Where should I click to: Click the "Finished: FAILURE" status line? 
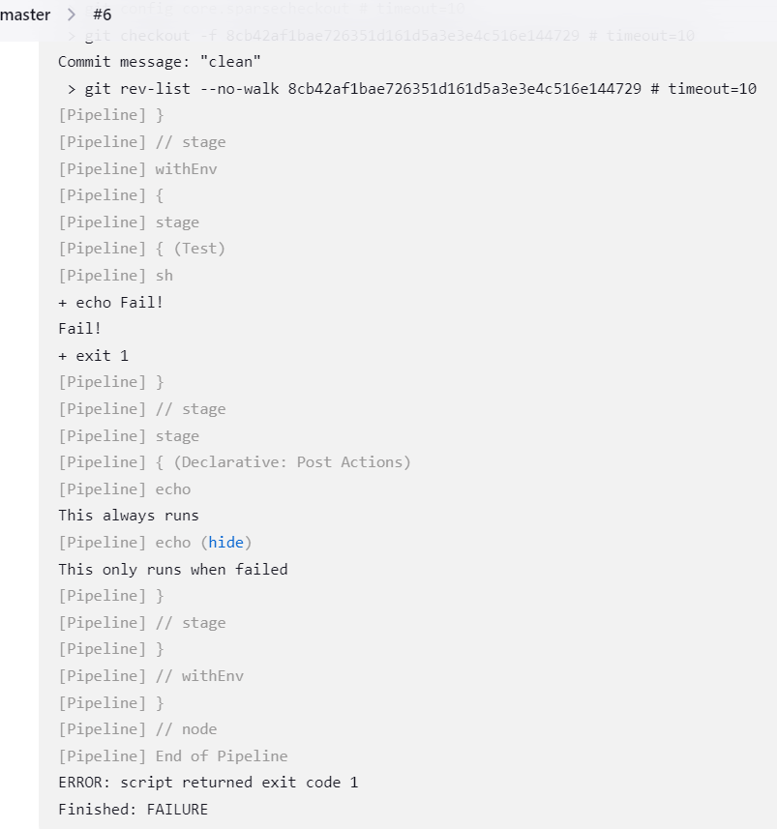click(x=133, y=810)
